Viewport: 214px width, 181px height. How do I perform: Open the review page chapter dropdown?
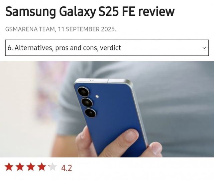(x=107, y=48)
